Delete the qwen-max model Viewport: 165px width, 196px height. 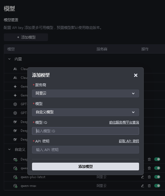click(x=149, y=186)
